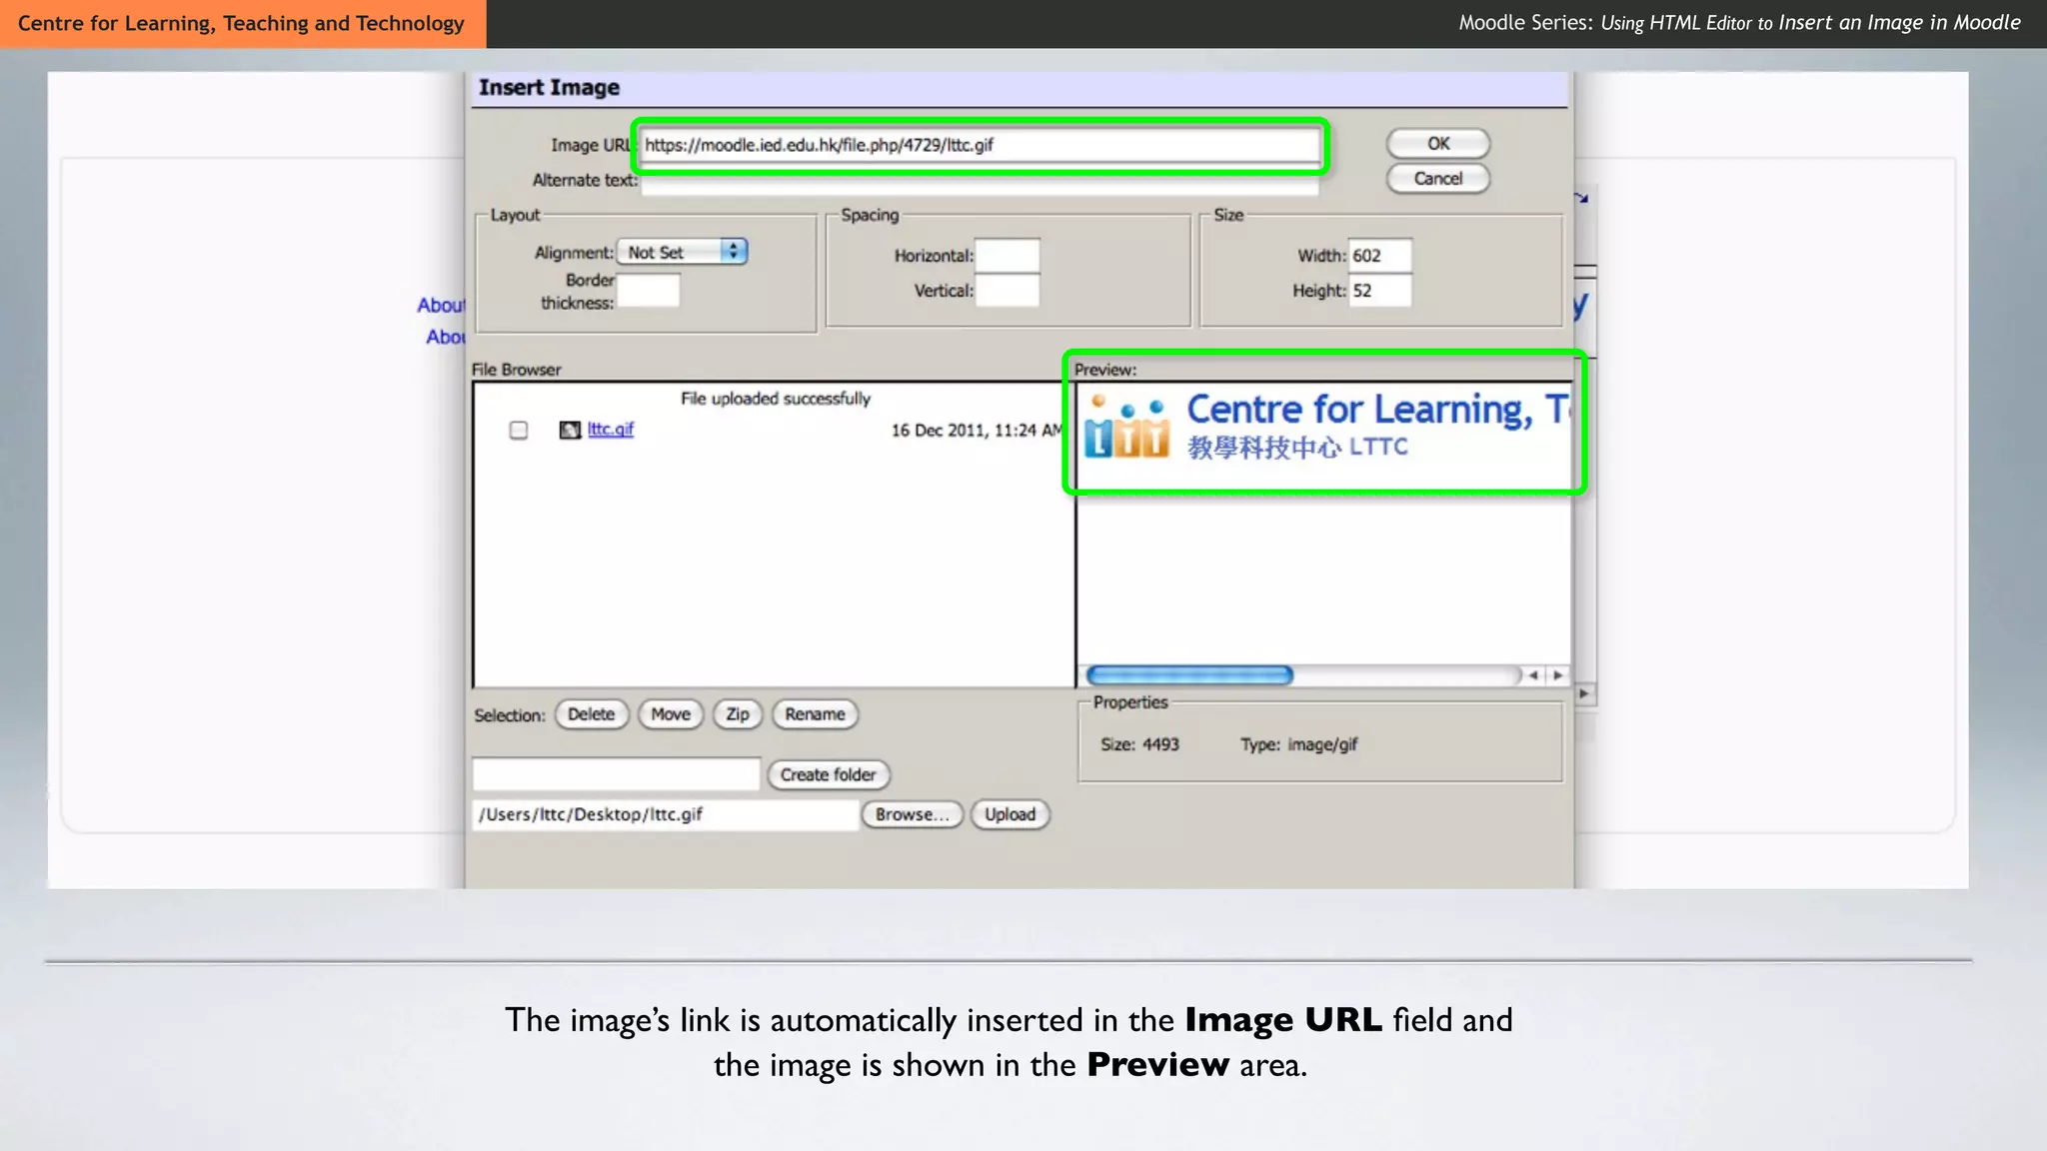Click the Alternate text input field
This screenshot has width=2047, height=1151.
coord(980,183)
